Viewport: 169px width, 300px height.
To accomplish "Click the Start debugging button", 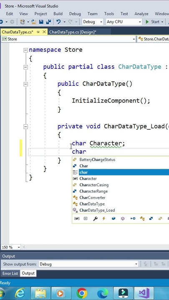I will coord(152,22).
